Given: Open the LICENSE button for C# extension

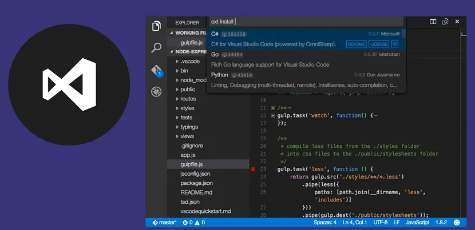Looking at the screenshot, I should (x=379, y=44).
